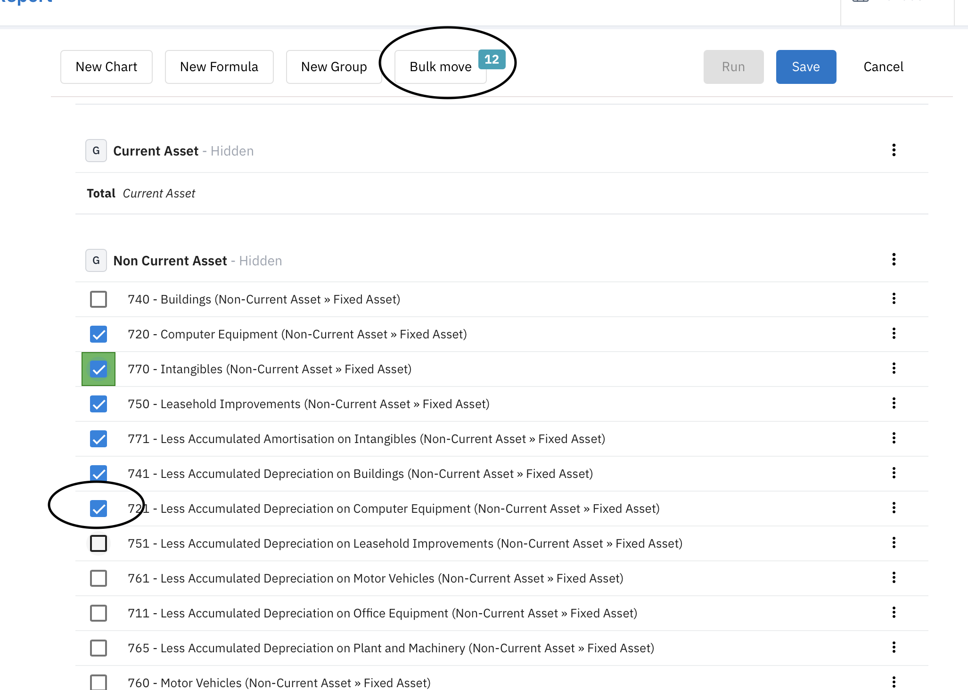The height and width of the screenshot is (690, 968).
Task: Uncheck the 720 - Computer Equipment checkbox
Action: click(98, 334)
